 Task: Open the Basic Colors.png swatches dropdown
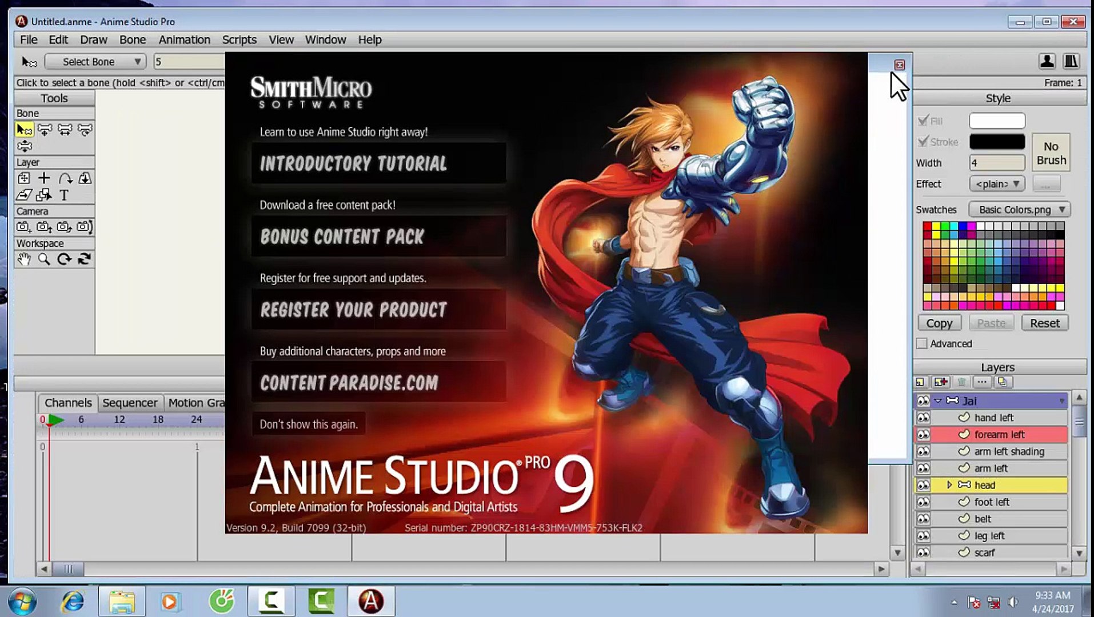pos(1019,210)
